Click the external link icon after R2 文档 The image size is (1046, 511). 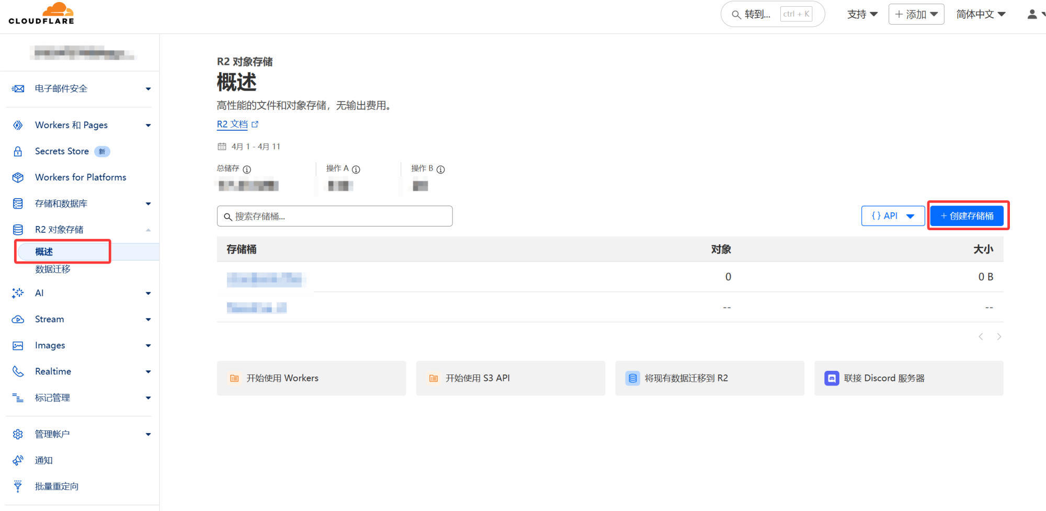click(x=255, y=124)
